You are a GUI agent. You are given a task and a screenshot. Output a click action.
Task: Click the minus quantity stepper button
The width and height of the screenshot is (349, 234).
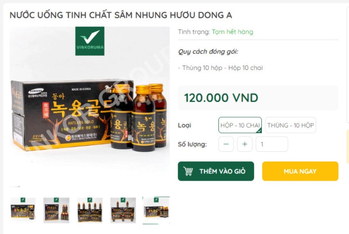226,144
